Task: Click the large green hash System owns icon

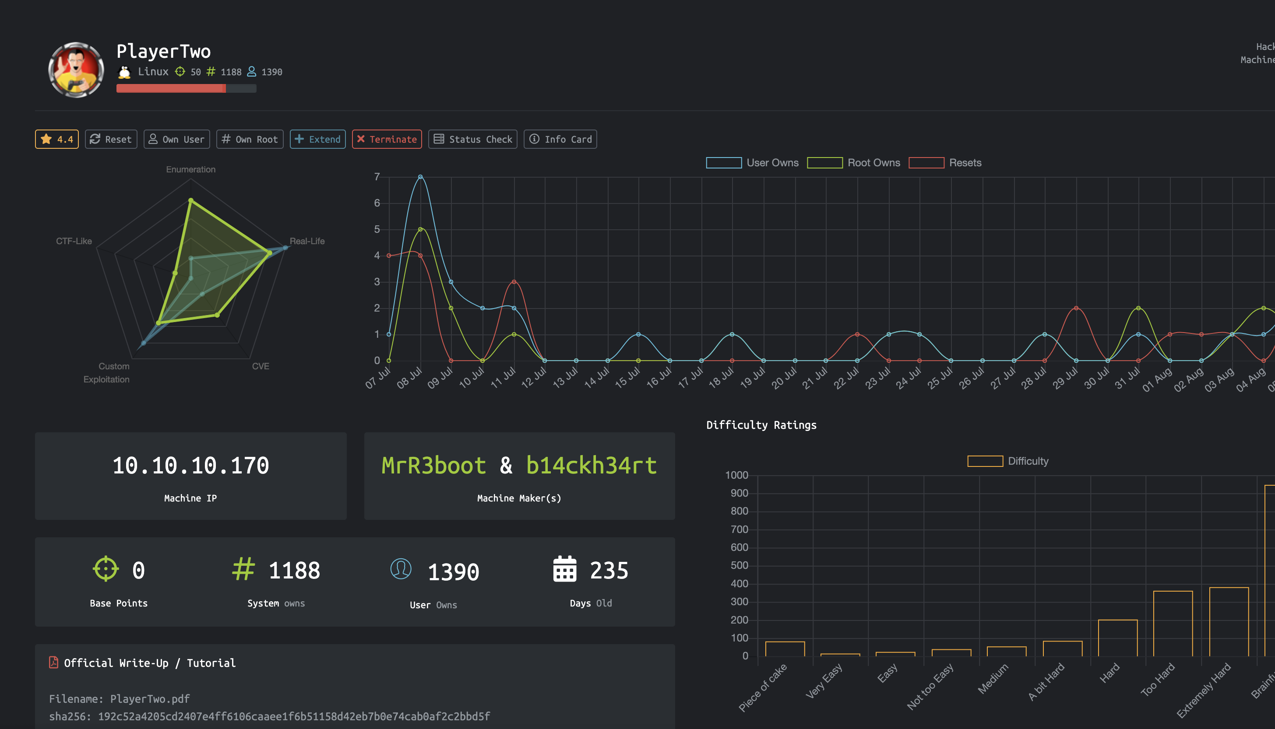Action: tap(243, 569)
